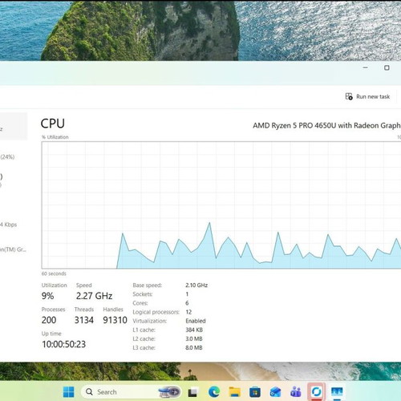Open Microsoft Teams taskbar icon
401x401 pixels.
click(296, 392)
